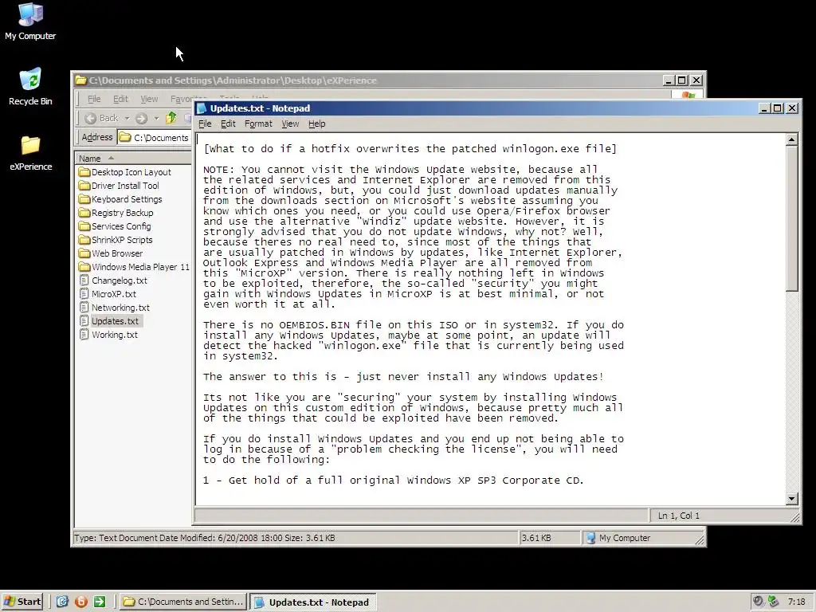Open Notepad Edit menu
Image resolution: width=816 pixels, height=612 pixels.
(x=228, y=124)
